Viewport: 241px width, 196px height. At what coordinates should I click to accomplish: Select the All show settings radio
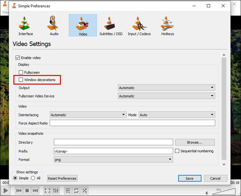(x=33, y=178)
